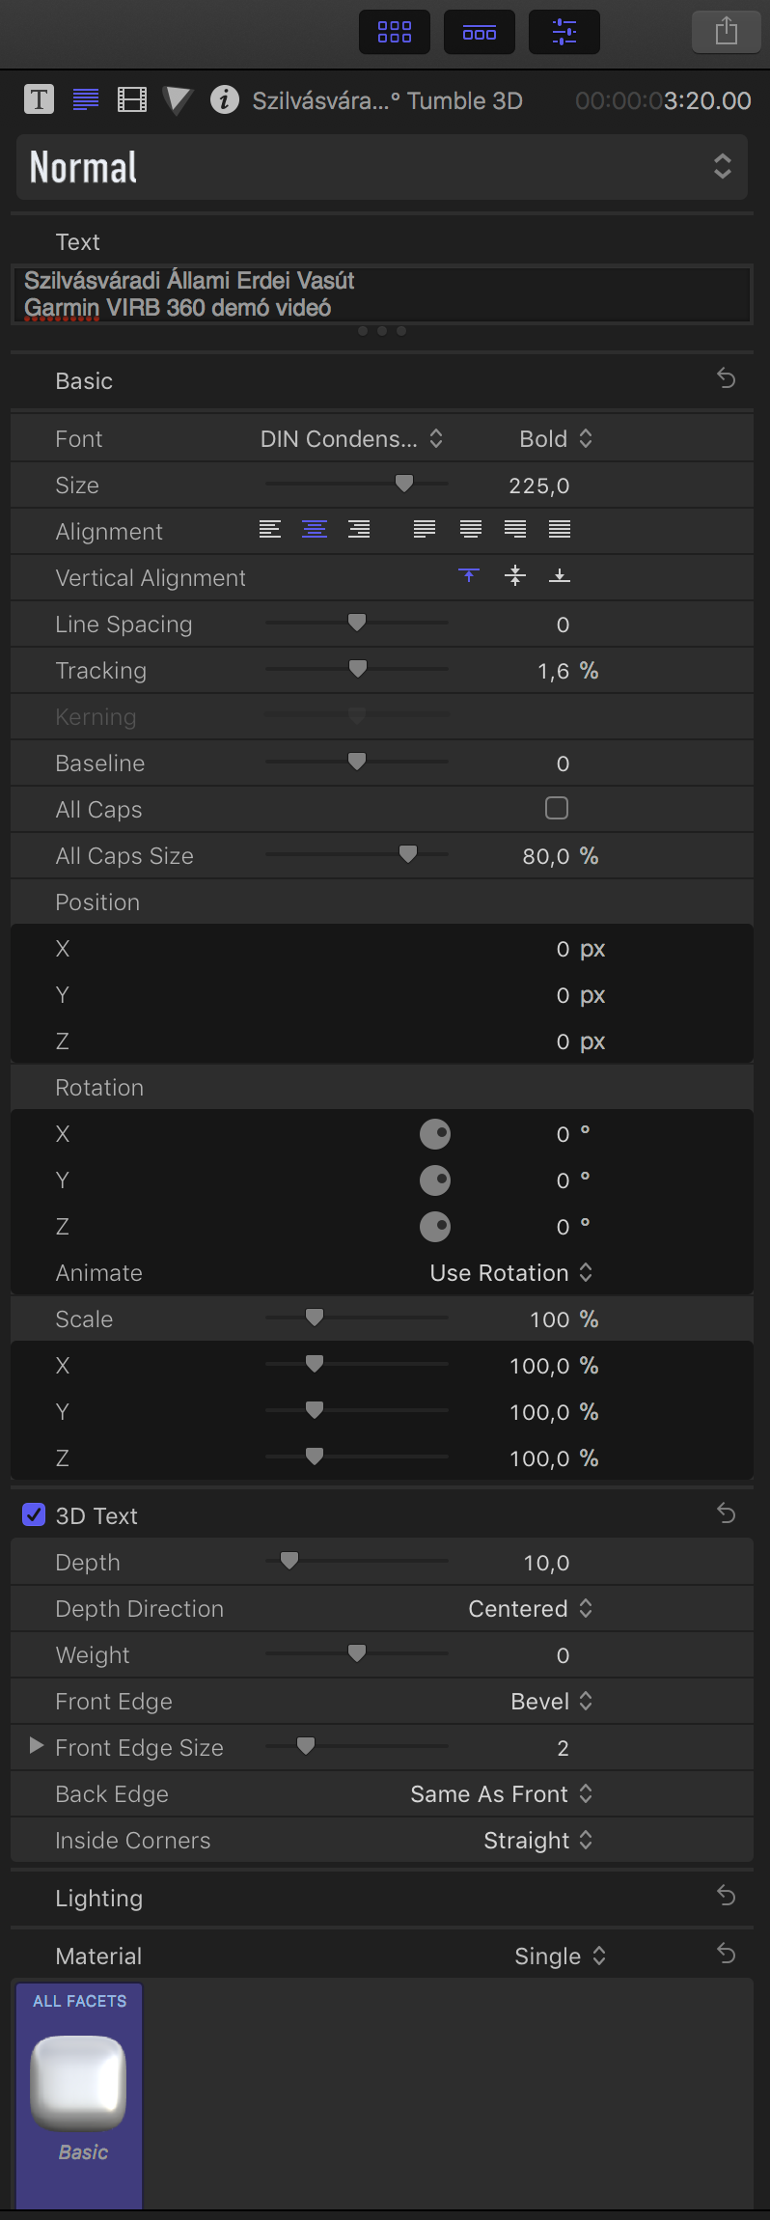The width and height of the screenshot is (770, 2220).
Task: Click the Text inspector T icon
Action: pyautogui.click(x=39, y=99)
